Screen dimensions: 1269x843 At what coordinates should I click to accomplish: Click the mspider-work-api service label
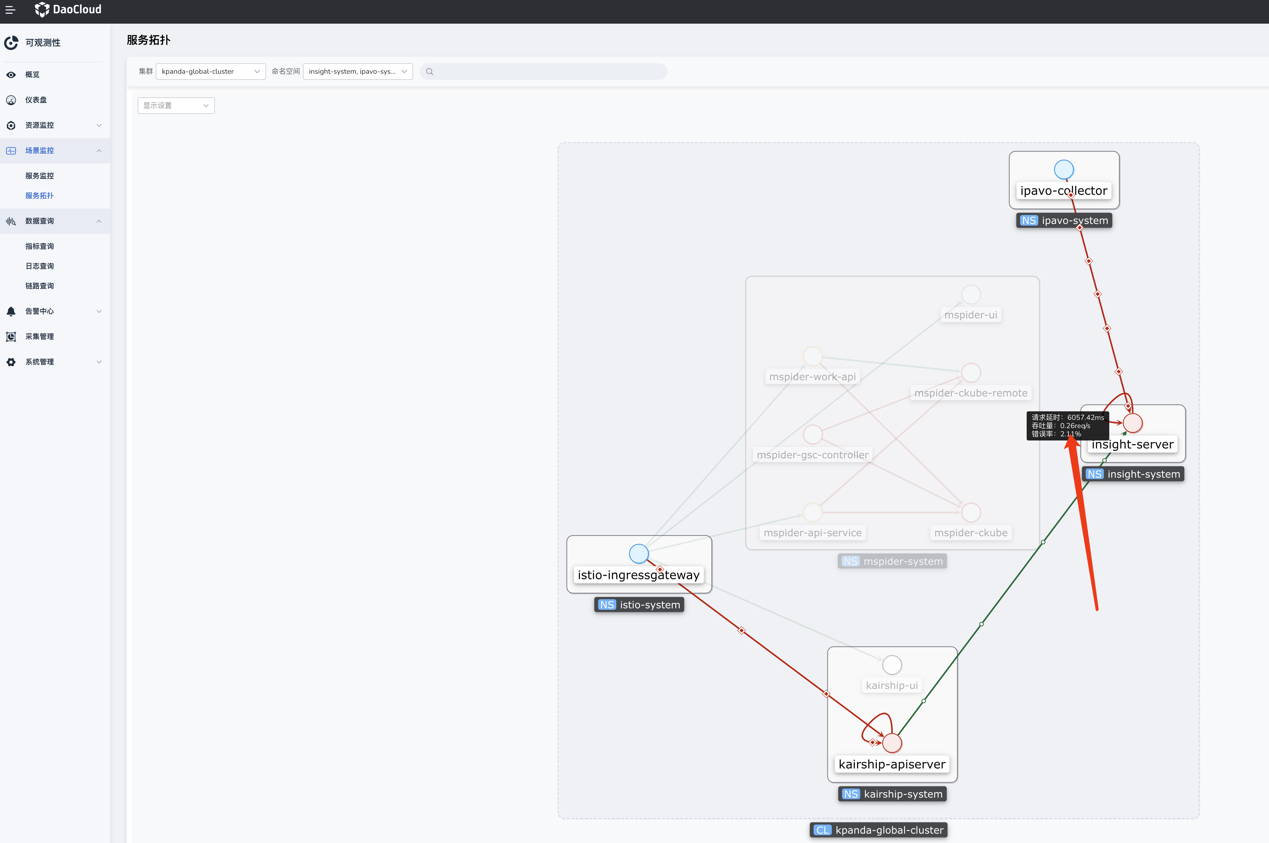[813, 377]
